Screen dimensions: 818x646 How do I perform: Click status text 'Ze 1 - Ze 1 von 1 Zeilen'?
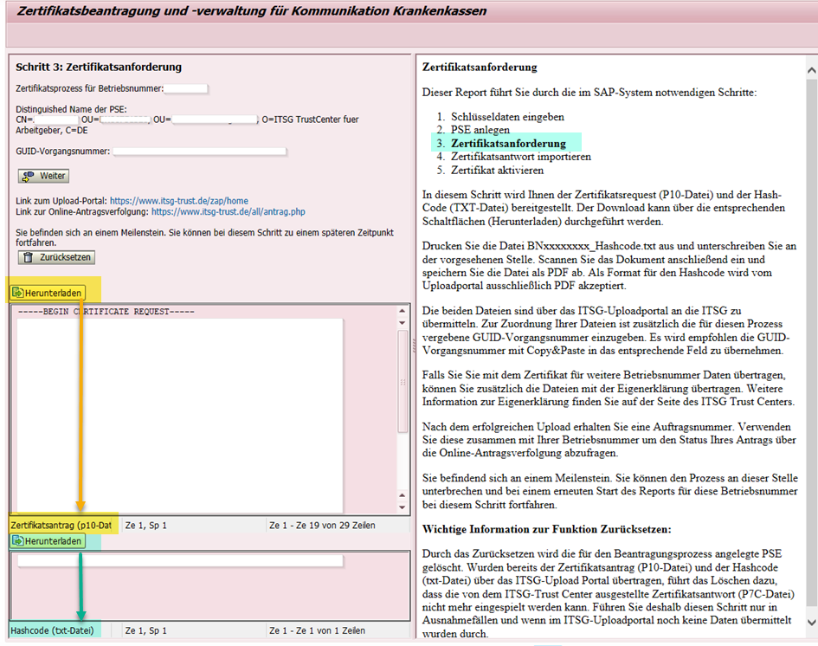[317, 630]
